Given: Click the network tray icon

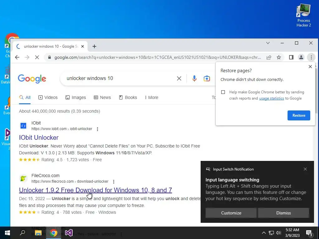Looking at the screenshot, I should tap(271, 233).
